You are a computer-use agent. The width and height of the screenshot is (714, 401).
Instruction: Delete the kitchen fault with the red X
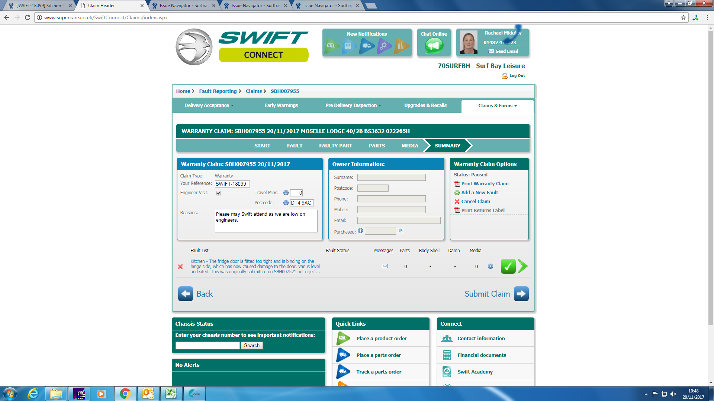[180, 267]
